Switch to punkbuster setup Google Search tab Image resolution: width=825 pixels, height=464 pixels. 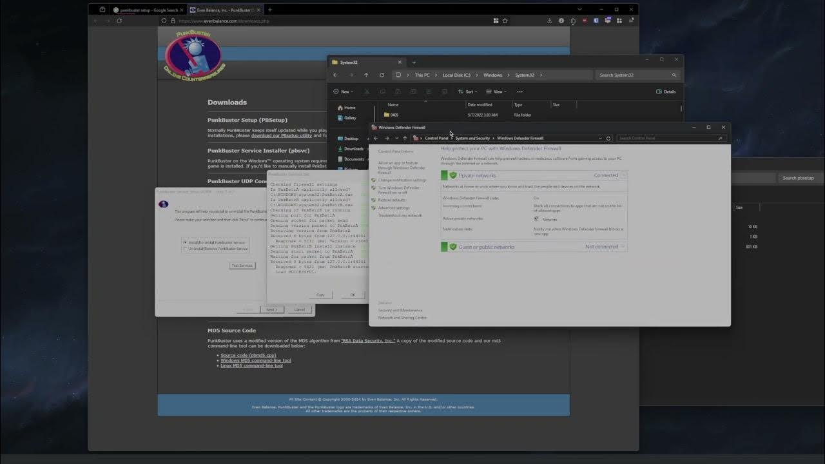point(148,10)
